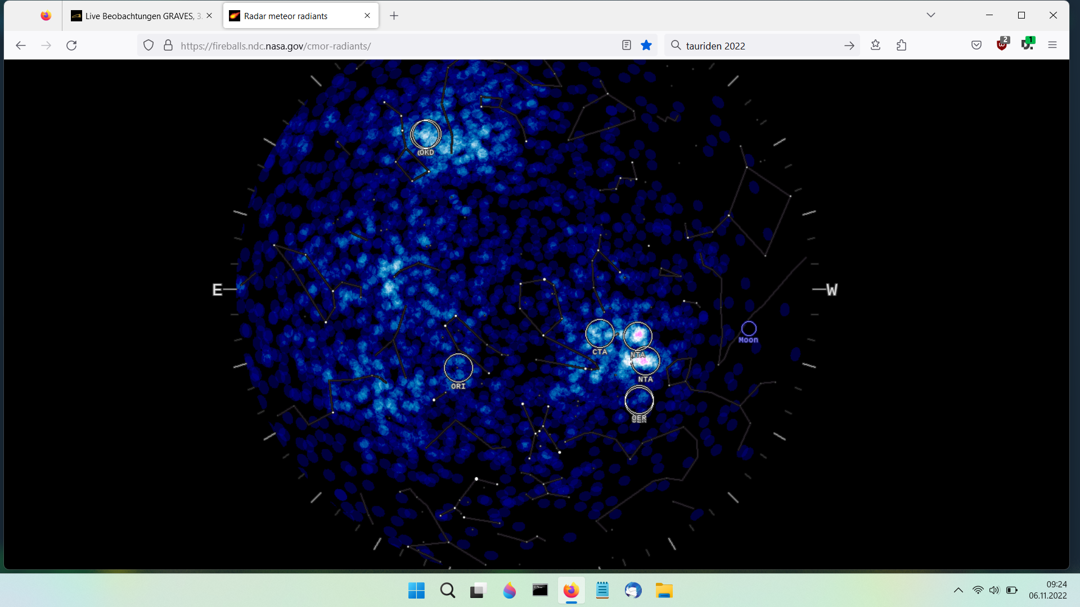Expand hidden system tray icons
Image resolution: width=1080 pixels, height=607 pixels.
pyautogui.click(x=958, y=590)
